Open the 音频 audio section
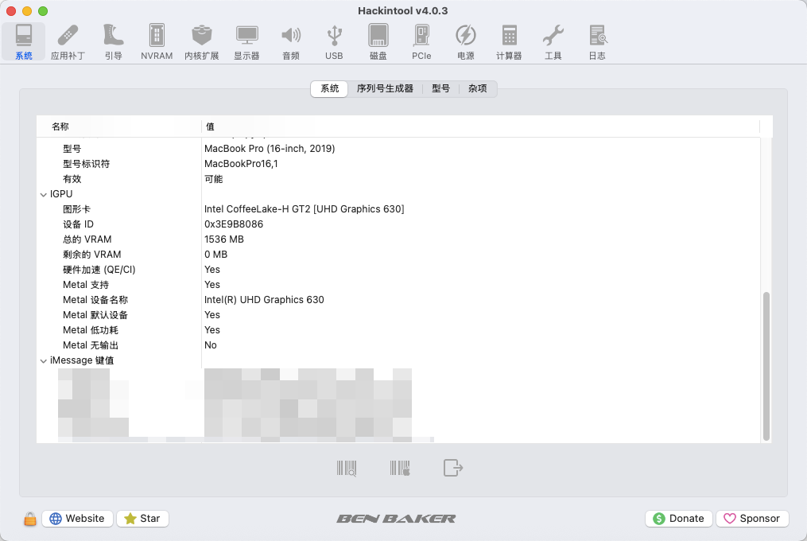Screen dimensions: 807x541 tap(291, 41)
